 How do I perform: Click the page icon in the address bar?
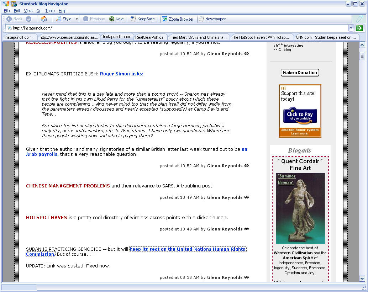(9, 28)
